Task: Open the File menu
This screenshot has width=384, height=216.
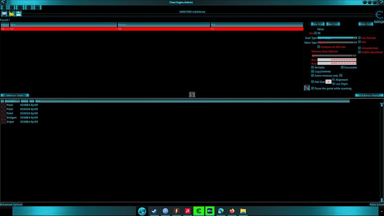Action: tap(4, 7)
